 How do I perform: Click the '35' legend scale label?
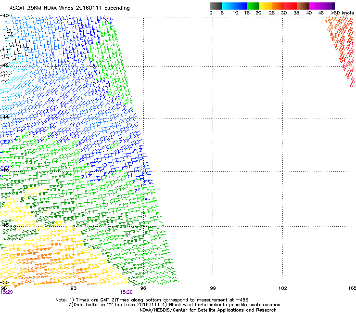296,13
